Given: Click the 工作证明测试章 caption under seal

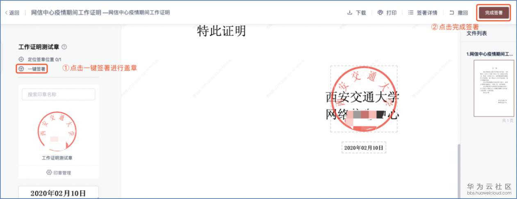Looking at the screenshot, I should [57, 158].
